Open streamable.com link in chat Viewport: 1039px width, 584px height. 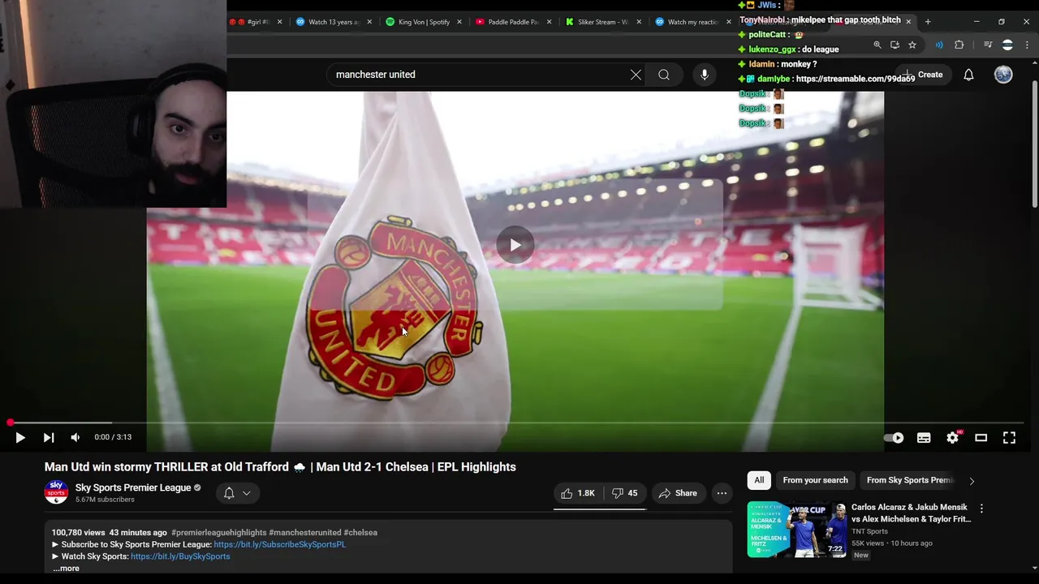click(856, 79)
